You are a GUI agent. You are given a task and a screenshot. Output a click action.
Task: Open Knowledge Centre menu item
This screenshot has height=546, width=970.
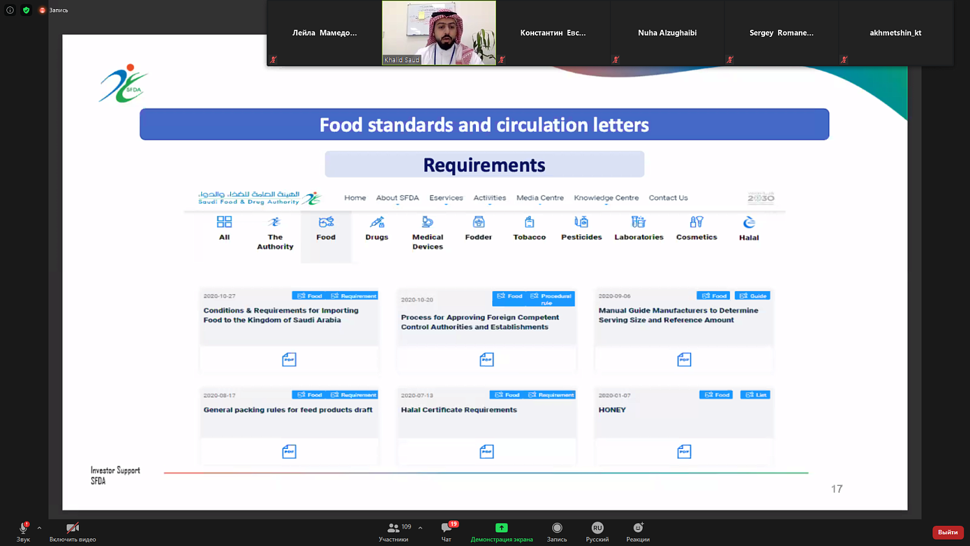[607, 198]
